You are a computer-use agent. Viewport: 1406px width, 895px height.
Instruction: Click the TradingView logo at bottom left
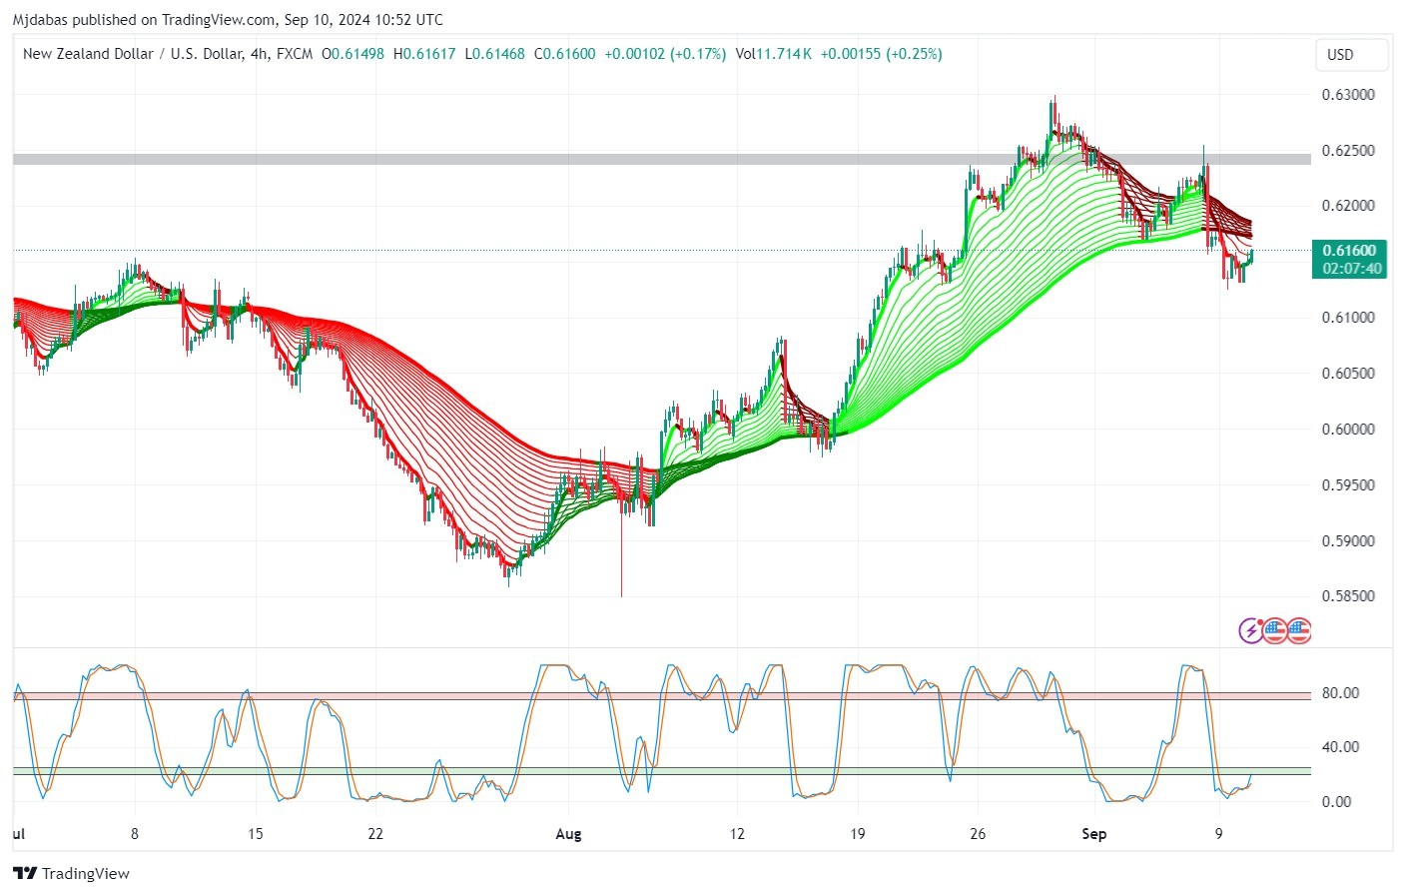(71, 873)
